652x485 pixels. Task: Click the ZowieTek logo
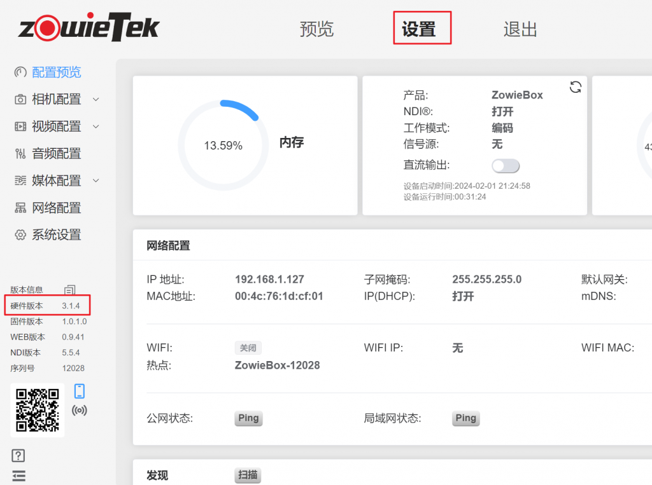pyautogui.click(x=89, y=27)
